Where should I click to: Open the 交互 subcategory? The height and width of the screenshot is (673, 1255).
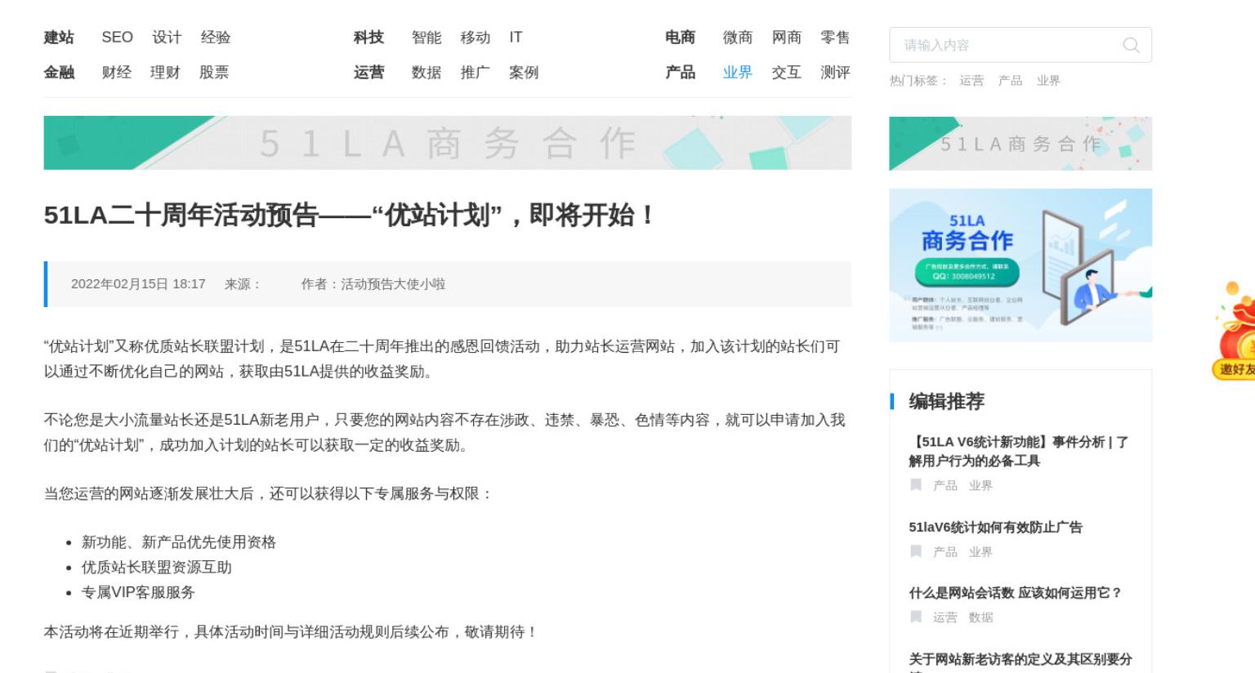tap(787, 73)
